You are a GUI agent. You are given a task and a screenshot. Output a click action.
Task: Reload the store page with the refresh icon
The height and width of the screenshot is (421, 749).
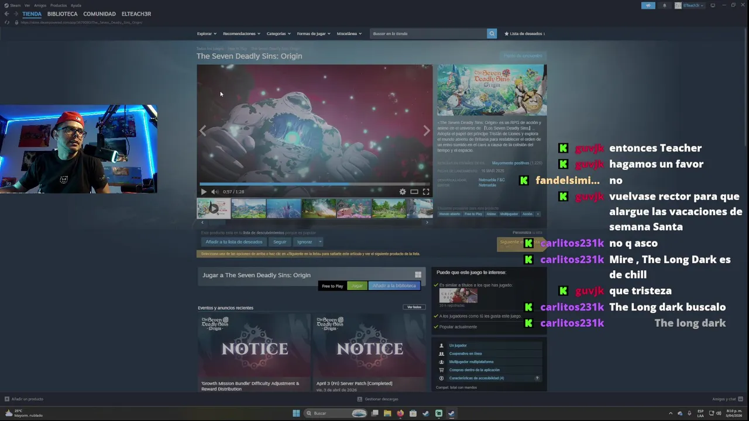7,22
